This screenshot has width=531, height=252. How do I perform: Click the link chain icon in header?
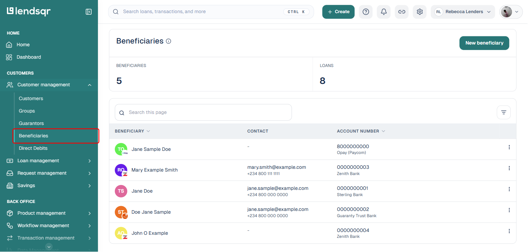tap(402, 12)
